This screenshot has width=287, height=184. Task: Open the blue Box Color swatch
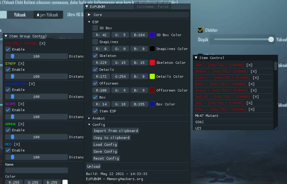(x=152, y=104)
